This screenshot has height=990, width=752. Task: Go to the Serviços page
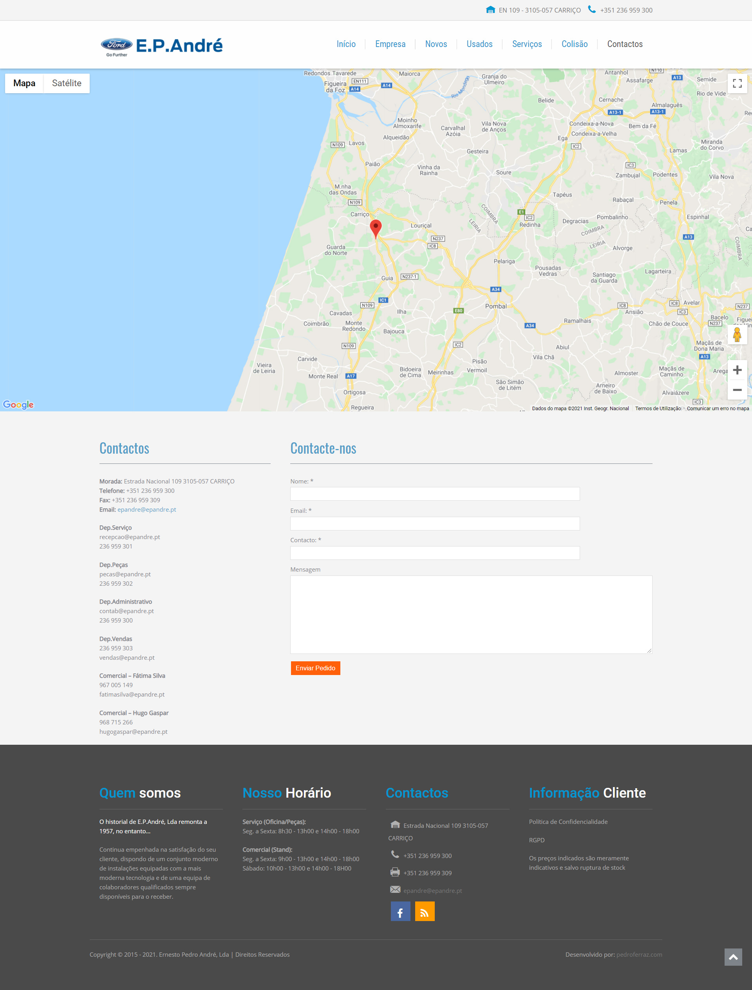[526, 44]
